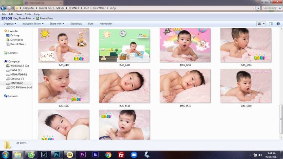The image size is (283, 159).
Task: Show hidden tray icons arrow
Action: 250,155
